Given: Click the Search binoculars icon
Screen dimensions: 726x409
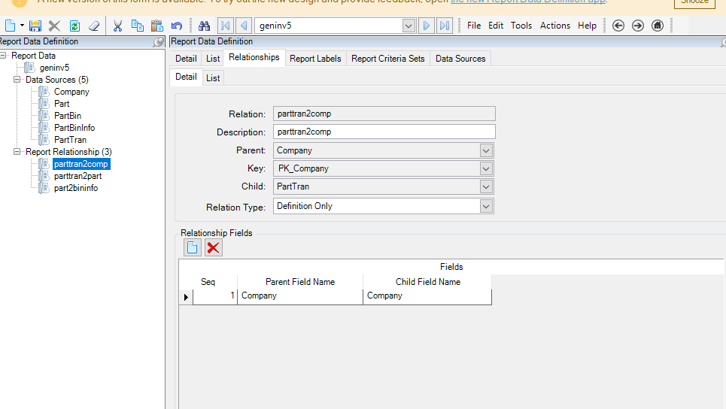Looking at the screenshot, I should click(204, 26).
